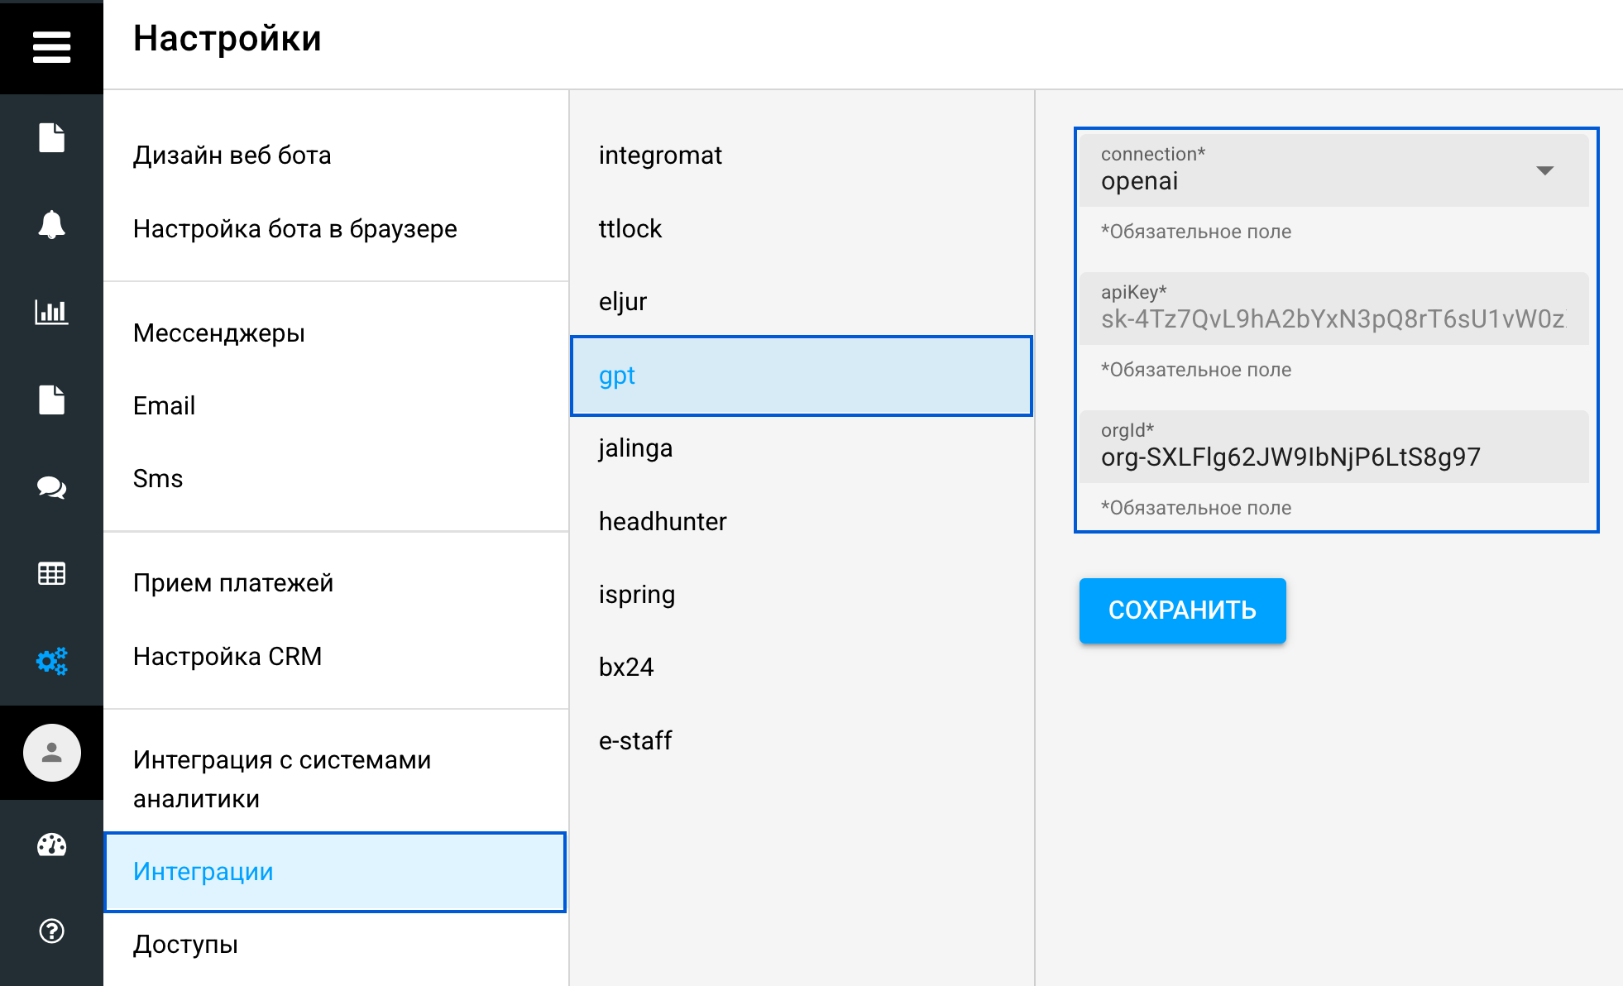Open the hamburger menu icon
The height and width of the screenshot is (986, 1623).
coord(51,47)
